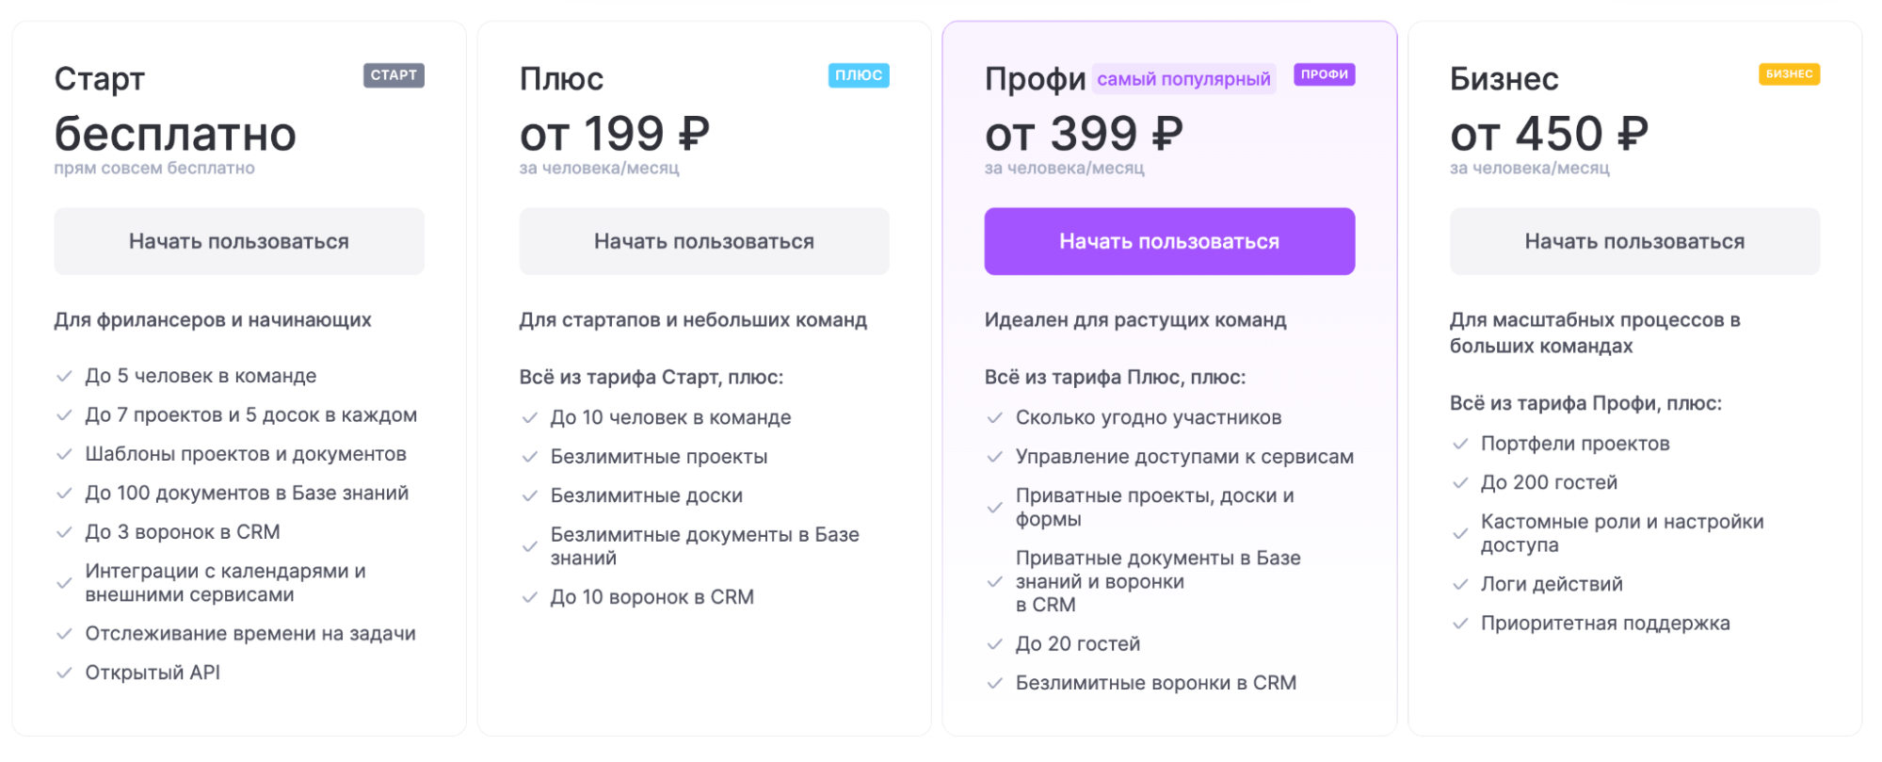Click checkmark next to 'Открытый API'
The height and width of the screenshot is (762, 1882).
click(x=64, y=673)
